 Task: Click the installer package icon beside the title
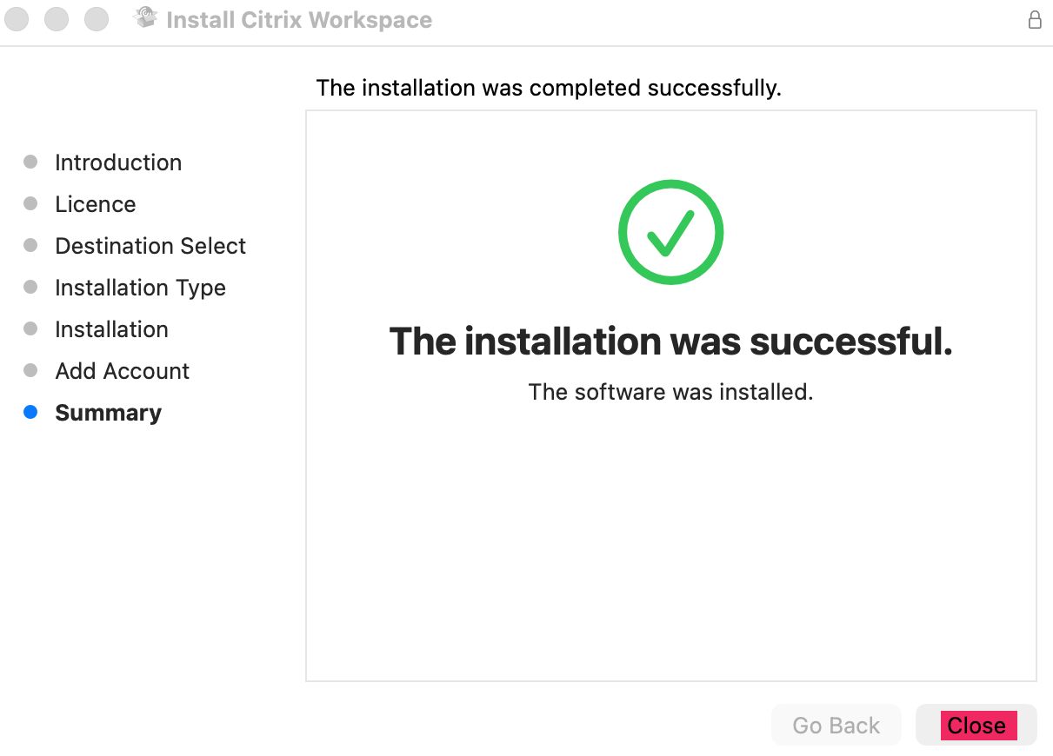click(x=146, y=18)
